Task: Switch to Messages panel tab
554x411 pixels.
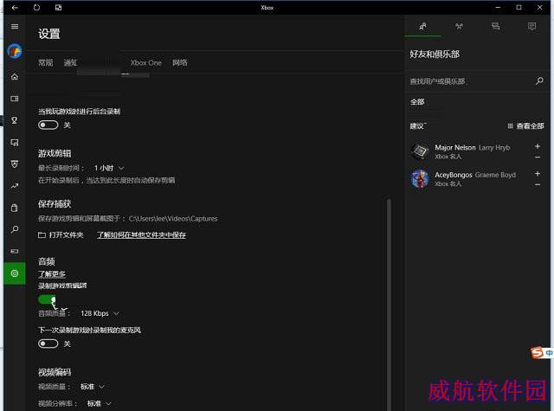Action: [x=495, y=27]
